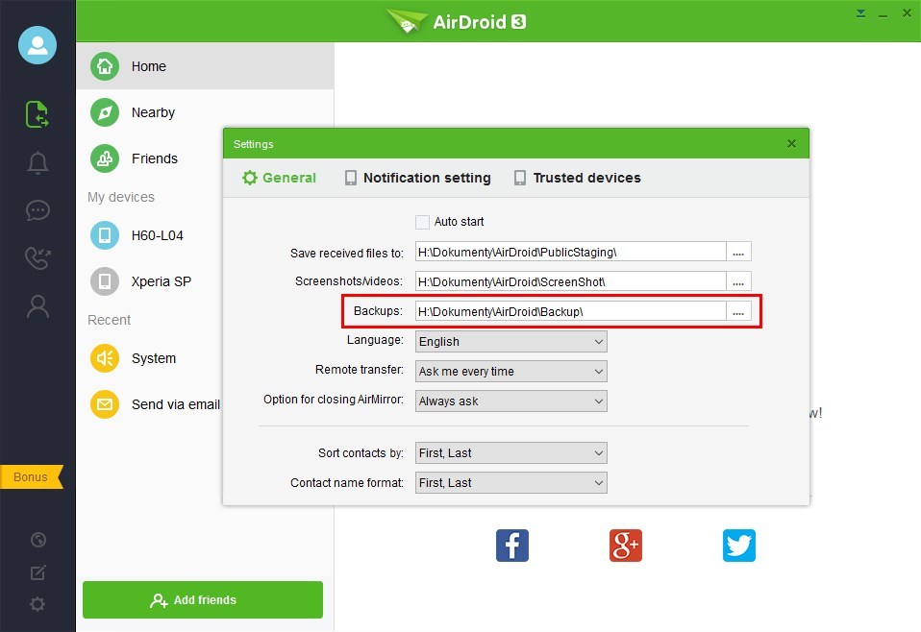
Task: Click the Home house icon
Action: coord(105,66)
